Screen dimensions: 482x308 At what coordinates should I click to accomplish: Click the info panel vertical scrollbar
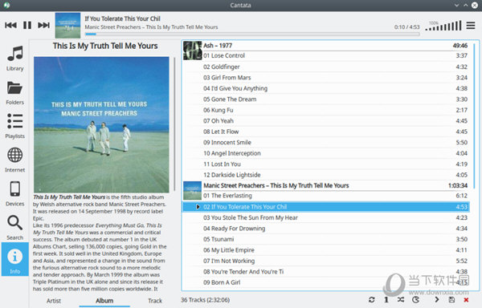tap(174, 124)
